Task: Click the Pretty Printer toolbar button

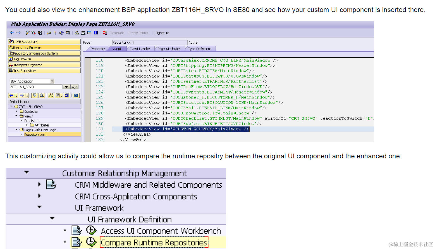Action: (x=138, y=33)
